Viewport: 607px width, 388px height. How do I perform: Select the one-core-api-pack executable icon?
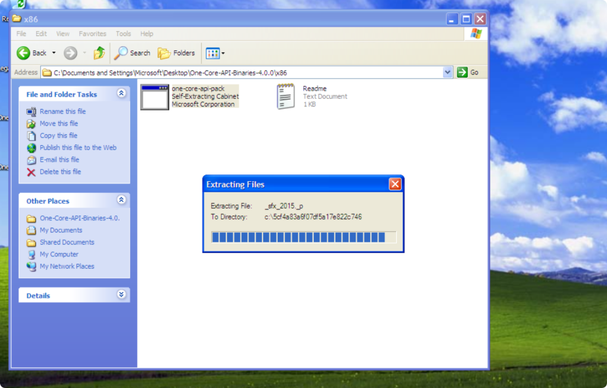(155, 97)
